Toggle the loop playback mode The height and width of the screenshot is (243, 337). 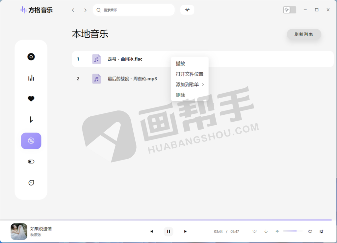tap(310, 231)
